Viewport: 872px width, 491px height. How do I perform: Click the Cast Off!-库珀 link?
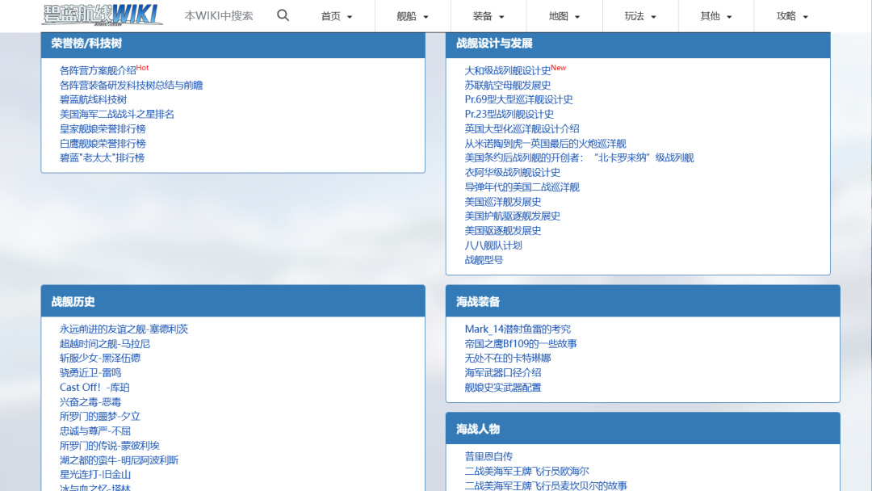[x=95, y=387]
